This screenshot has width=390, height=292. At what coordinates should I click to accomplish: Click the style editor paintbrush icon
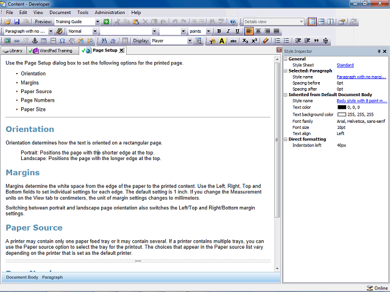point(59,31)
